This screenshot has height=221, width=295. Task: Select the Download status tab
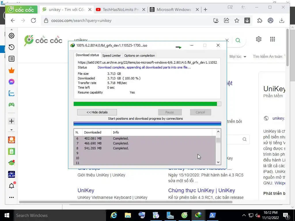click(87, 55)
